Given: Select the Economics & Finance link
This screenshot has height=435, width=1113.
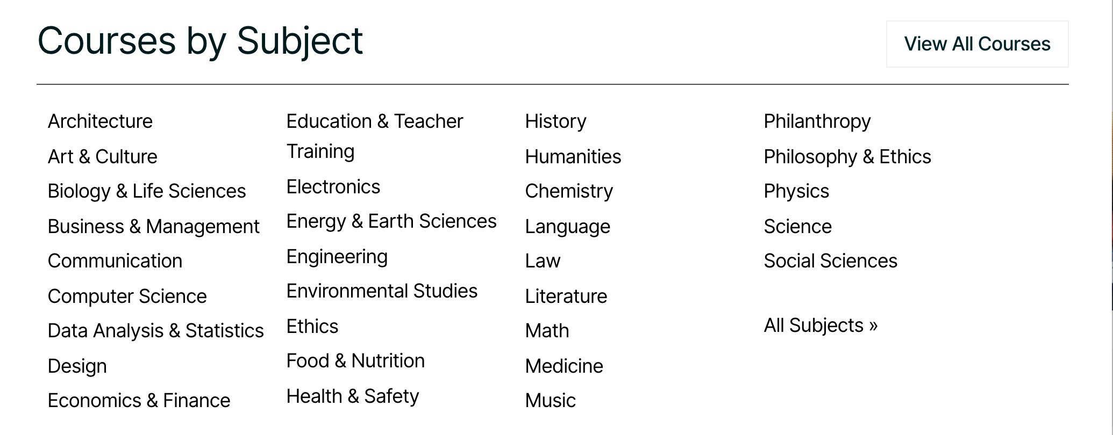Looking at the screenshot, I should (x=139, y=401).
